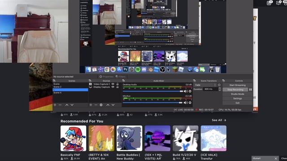Screen dimensions: 287x161
Task: Toggle visibility of the Display Capture source
Action: click(x=113, y=87)
